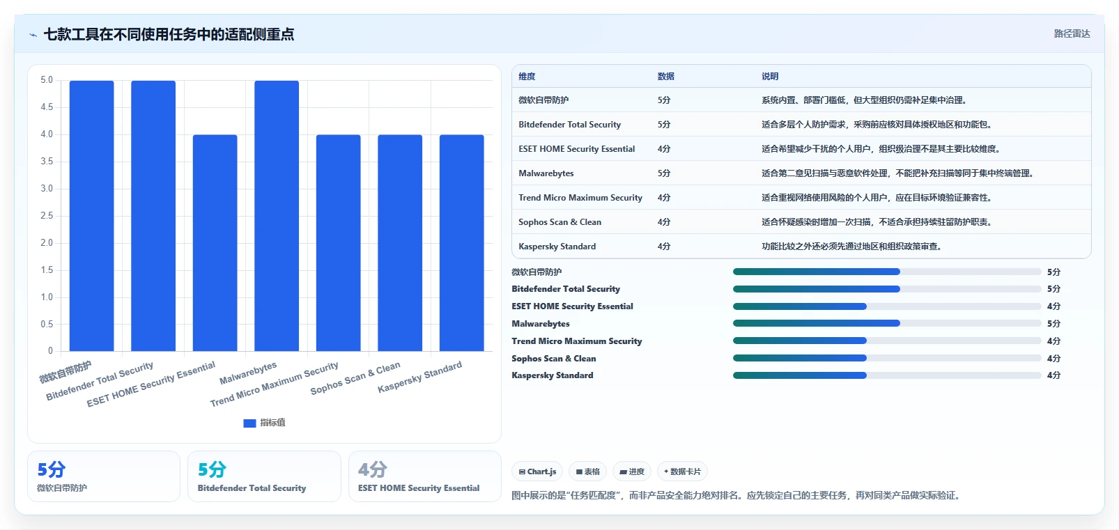
Task: Click the 4分 score in the Kaspersky Standard table row
Action: [664, 247]
